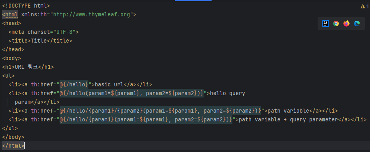Screen dimensions: 370x152
Task: Click 'path variable' link text before </a>
Action: pyautogui.click(x=288, y=111)
